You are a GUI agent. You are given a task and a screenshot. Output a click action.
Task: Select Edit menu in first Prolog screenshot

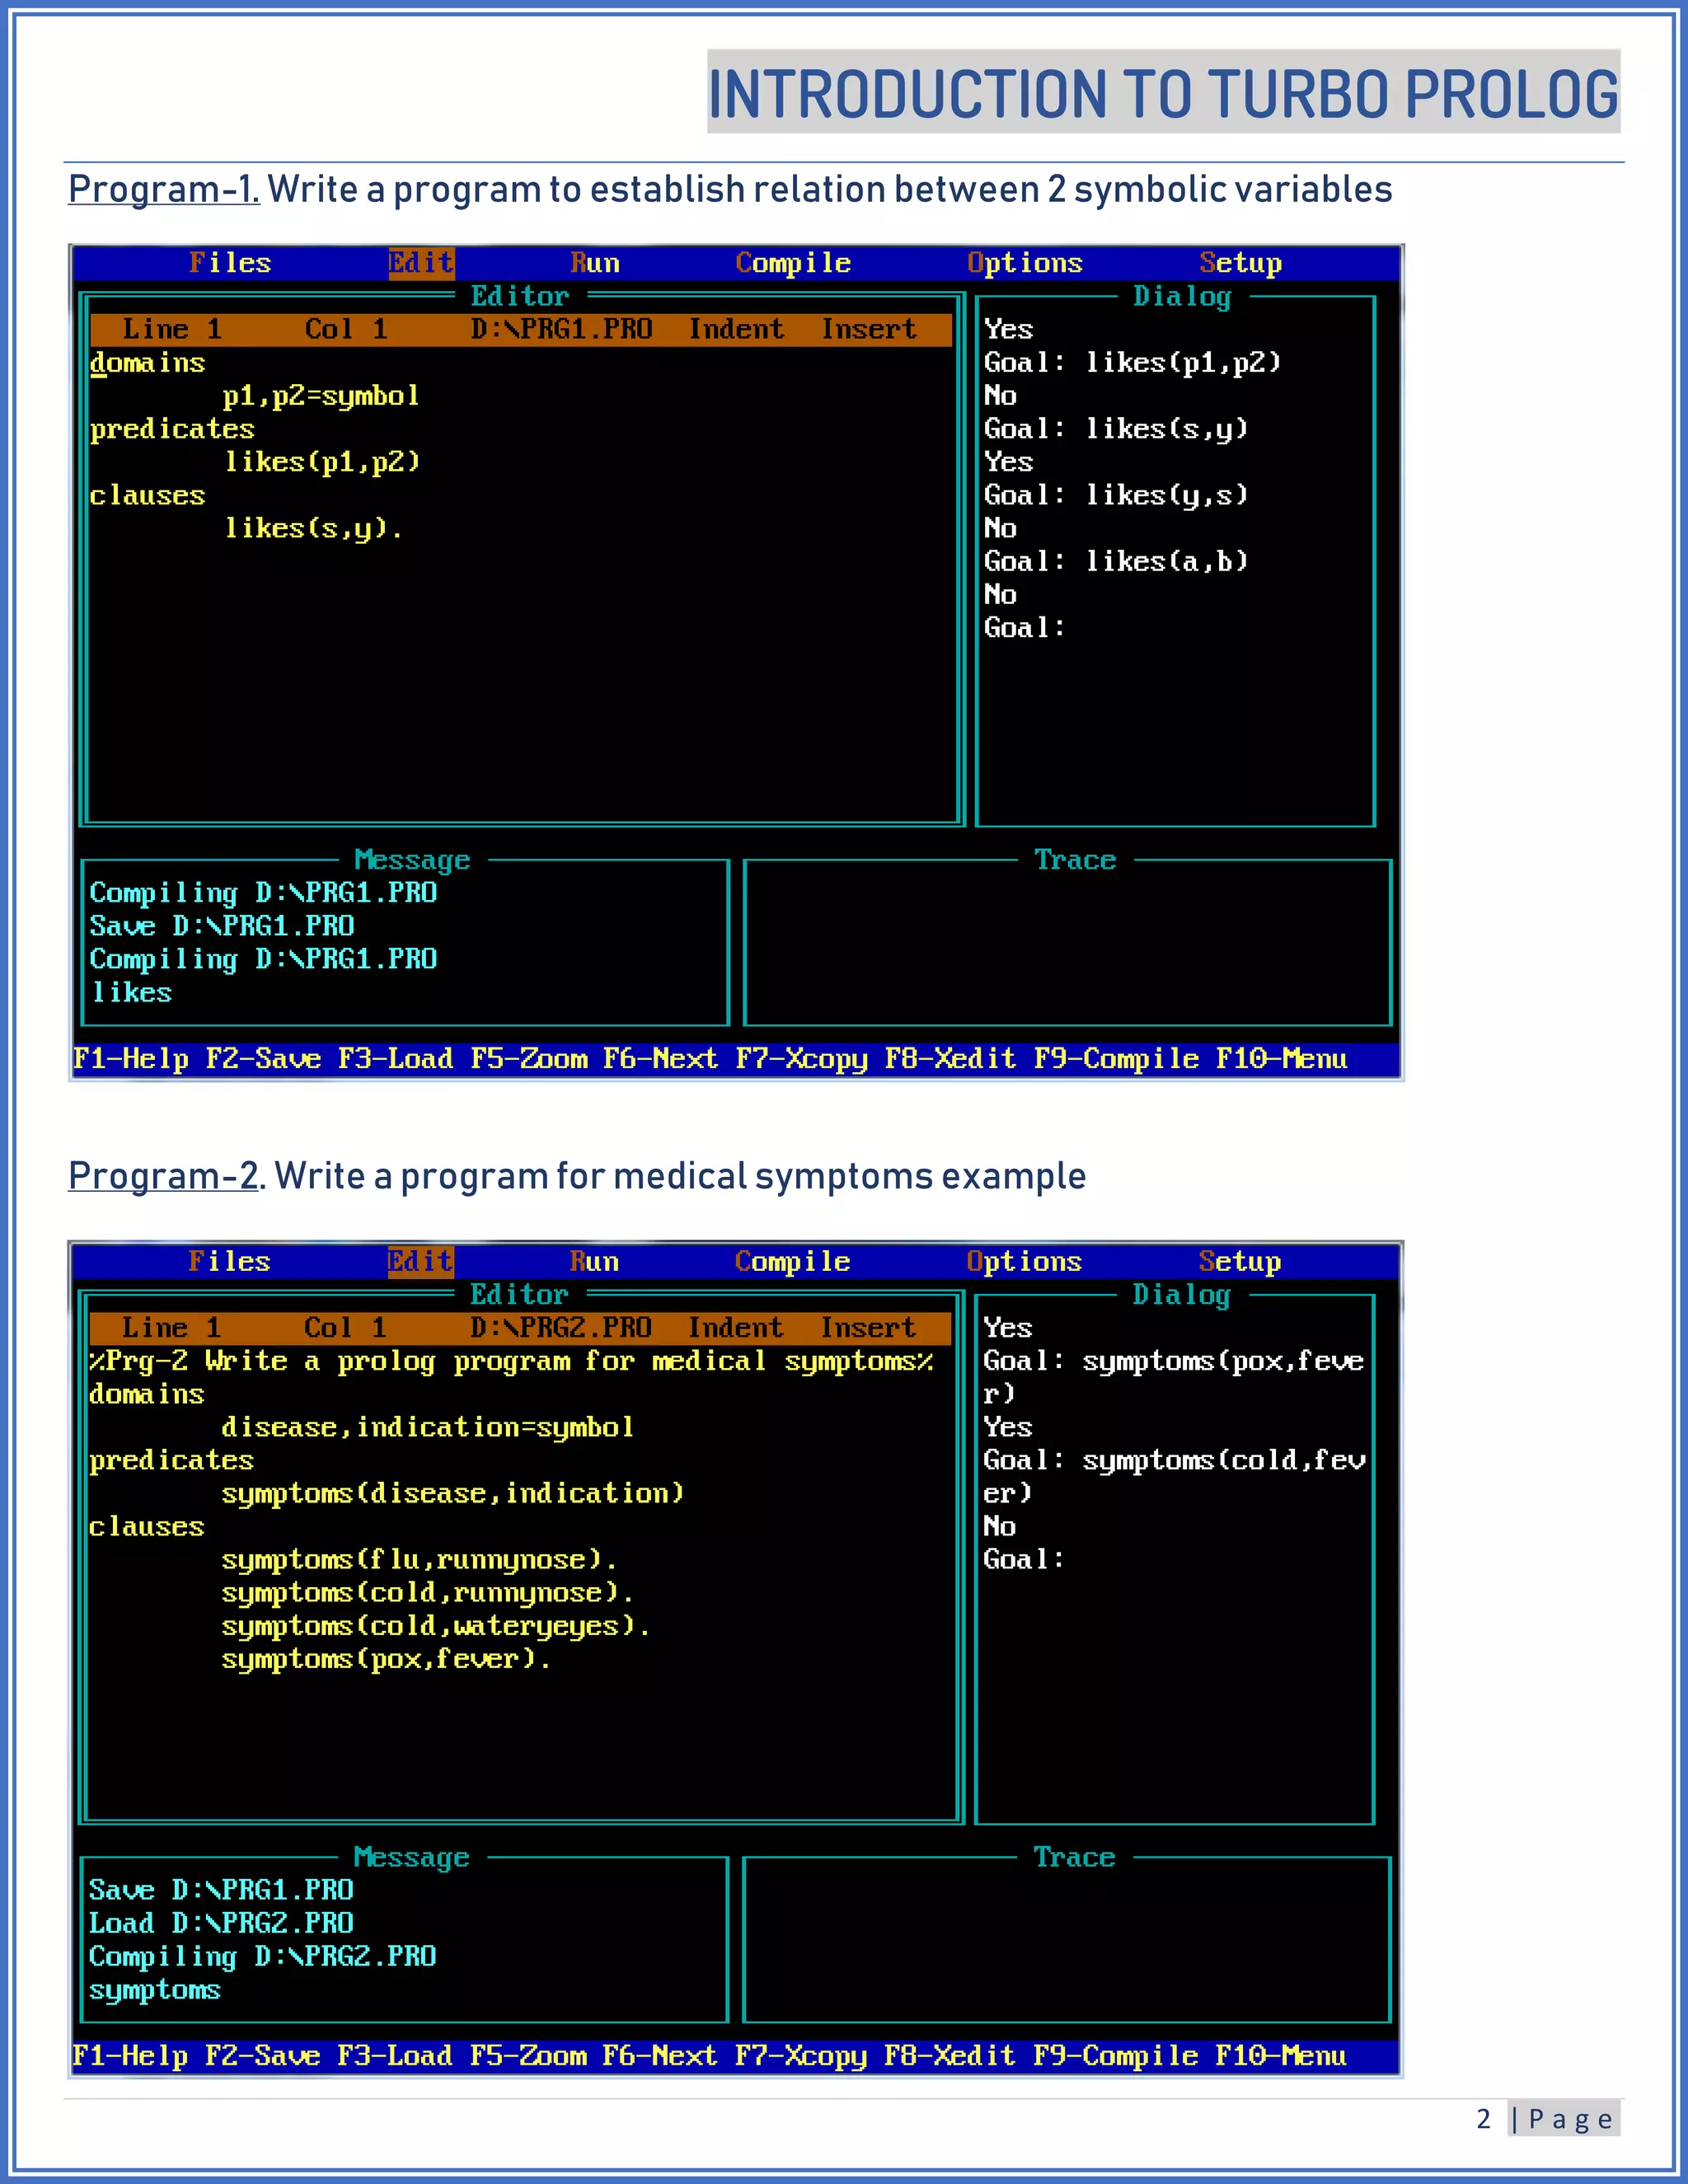421,263
